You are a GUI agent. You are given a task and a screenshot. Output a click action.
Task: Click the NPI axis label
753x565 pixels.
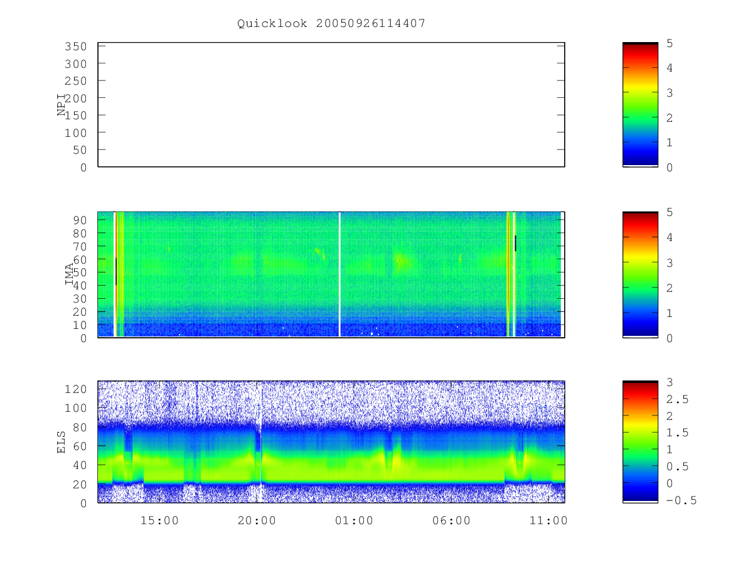pos(61,104)
